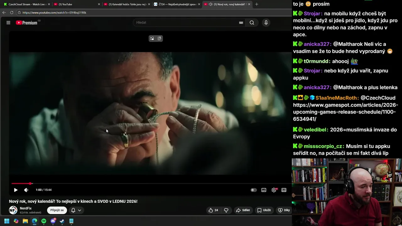Viewport: 402px width, 226px height.
Task: Go back in the browser
Action: (4, 13)
